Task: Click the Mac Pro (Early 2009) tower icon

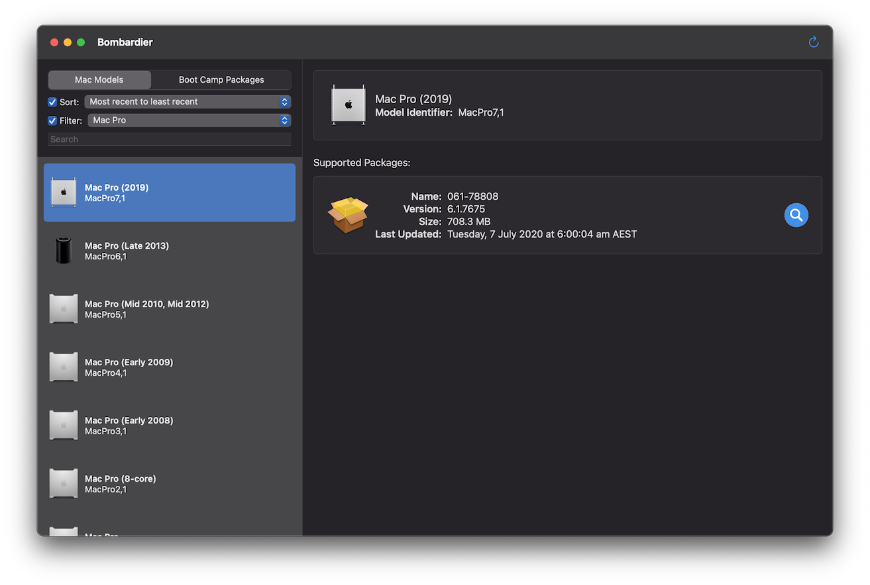Action: (64, 367)
